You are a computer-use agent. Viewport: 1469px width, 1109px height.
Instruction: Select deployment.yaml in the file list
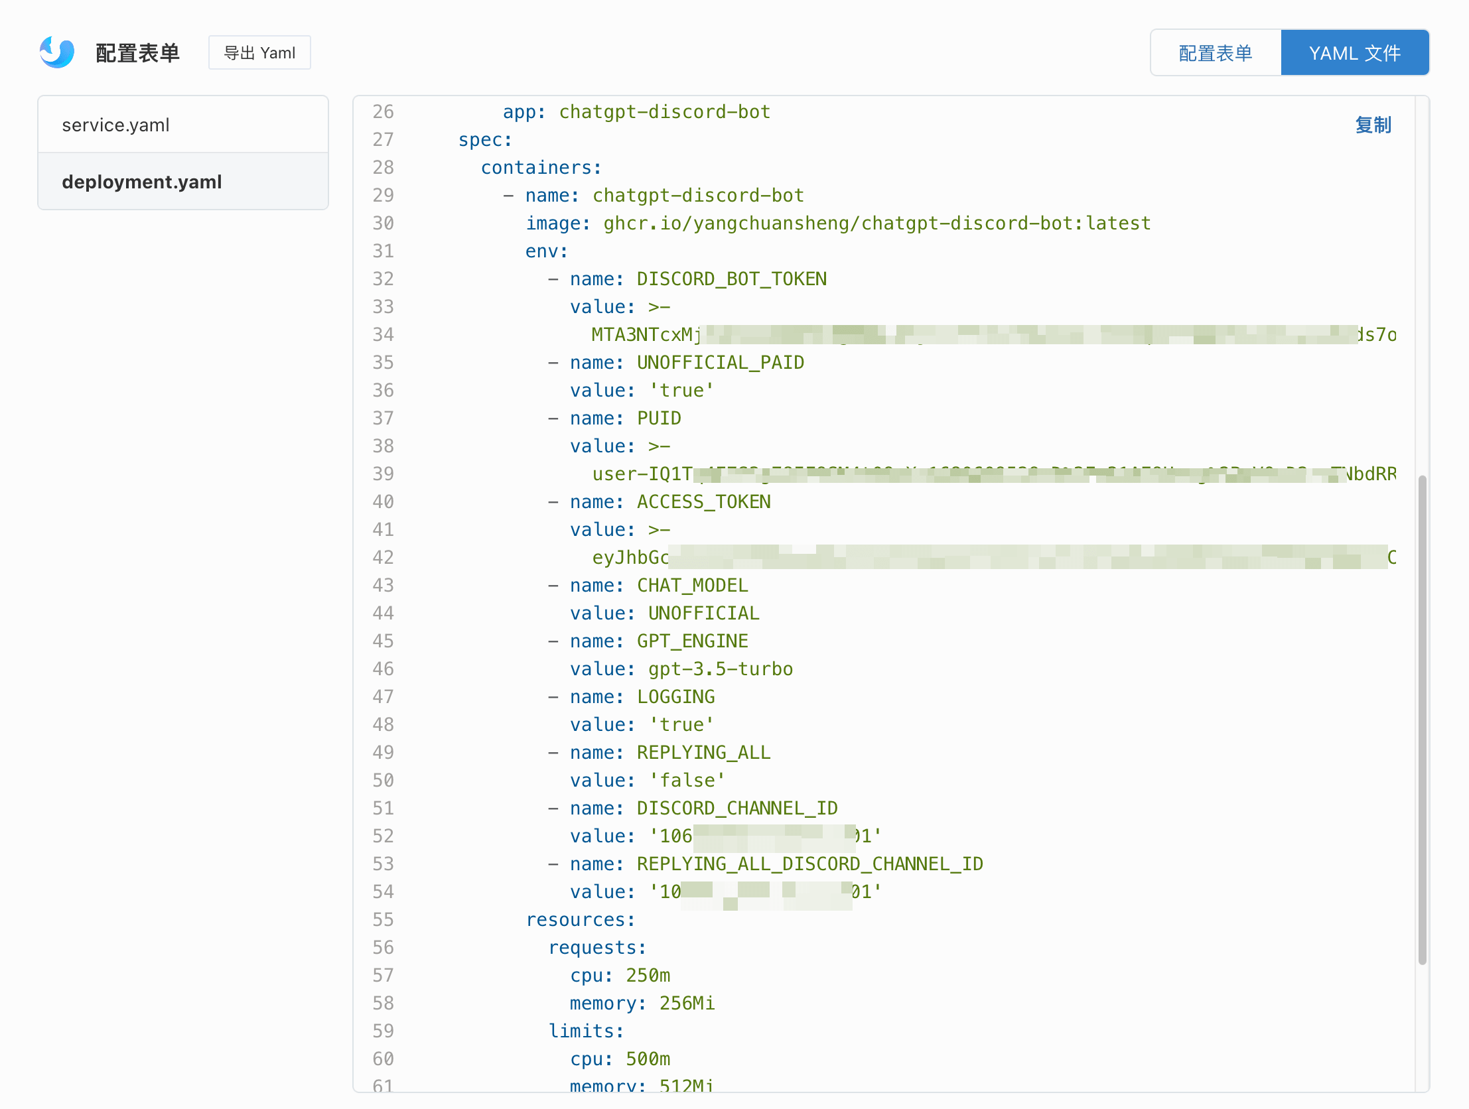[x=183, y=182]
